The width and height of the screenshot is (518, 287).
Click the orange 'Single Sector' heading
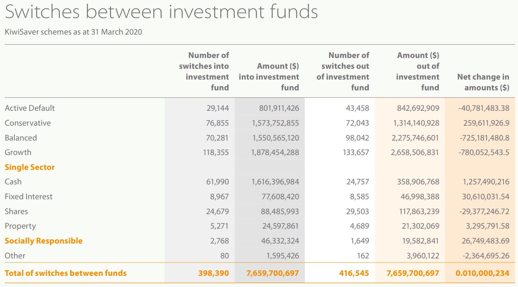coord(30,167)
